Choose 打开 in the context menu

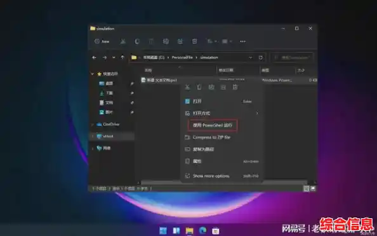coord(222,102)
